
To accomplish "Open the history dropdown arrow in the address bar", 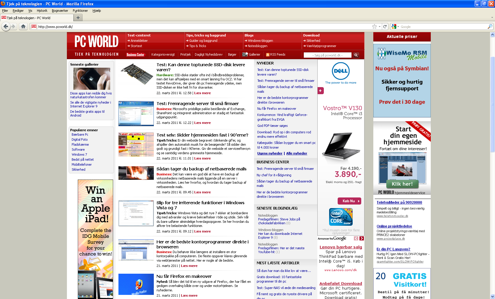I will click(379, 26).
